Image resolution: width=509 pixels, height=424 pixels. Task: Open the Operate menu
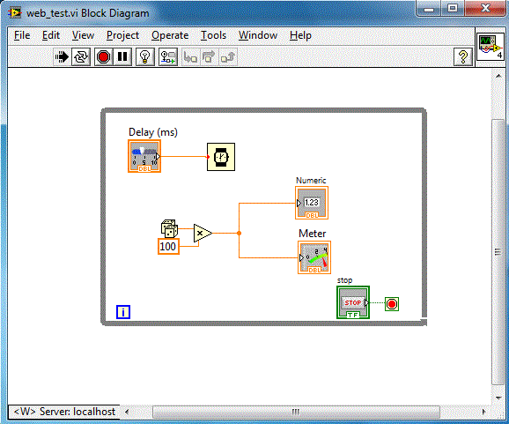tap(170, 35)
